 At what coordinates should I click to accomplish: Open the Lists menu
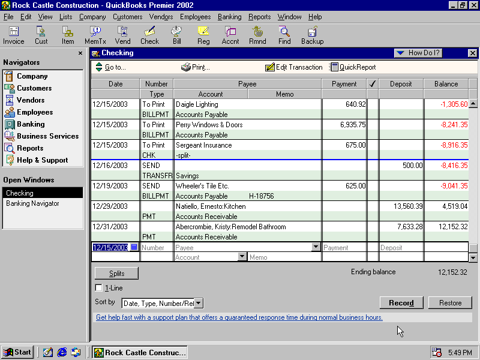[65, 17]
